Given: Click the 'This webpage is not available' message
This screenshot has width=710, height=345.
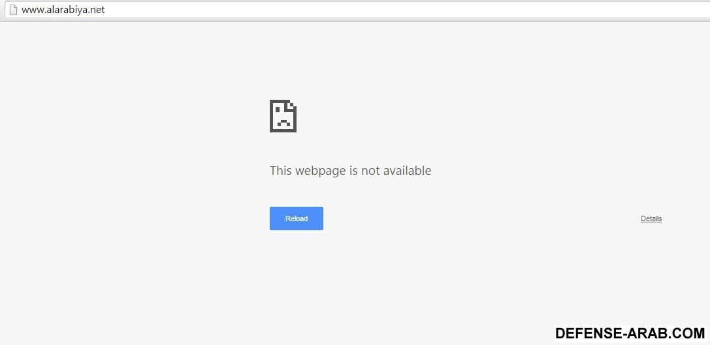Looking at the screenshot, I should pos(351,170).
